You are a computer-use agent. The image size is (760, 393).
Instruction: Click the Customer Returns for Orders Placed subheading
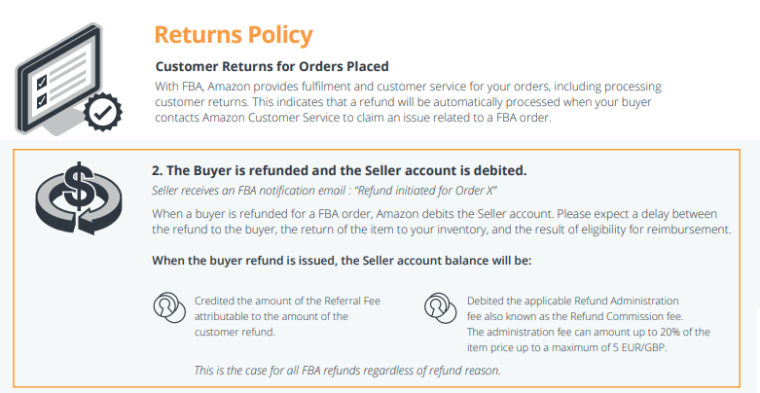point(271,66)
